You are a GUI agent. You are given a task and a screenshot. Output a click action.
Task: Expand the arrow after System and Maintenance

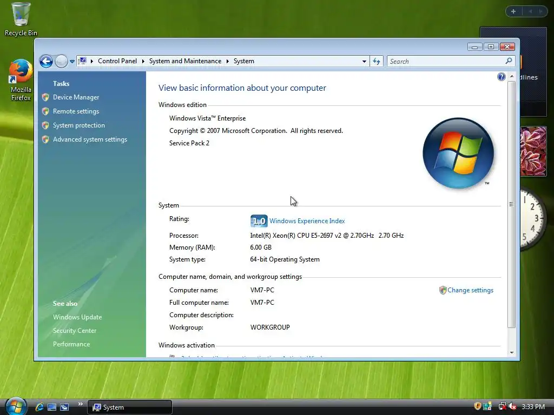228,62
